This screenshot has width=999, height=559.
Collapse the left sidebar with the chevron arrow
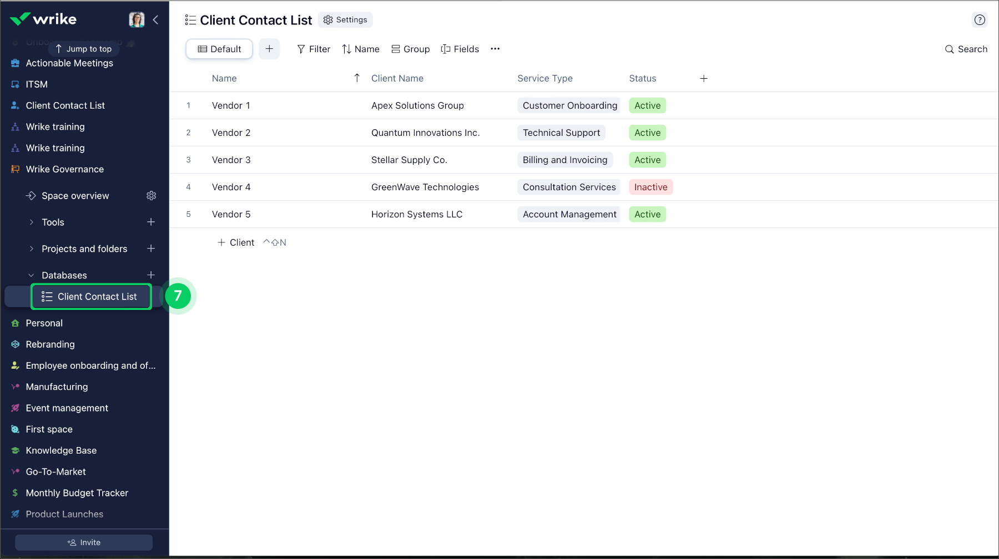pyautogui.click(x=155, y=19)
